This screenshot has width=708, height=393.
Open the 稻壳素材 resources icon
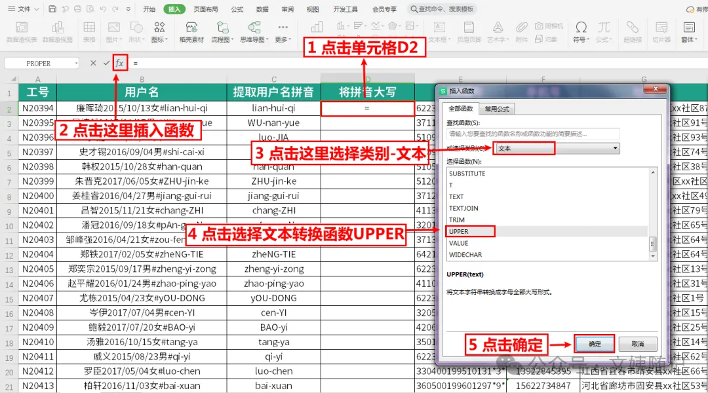click(x=191, y=31)
